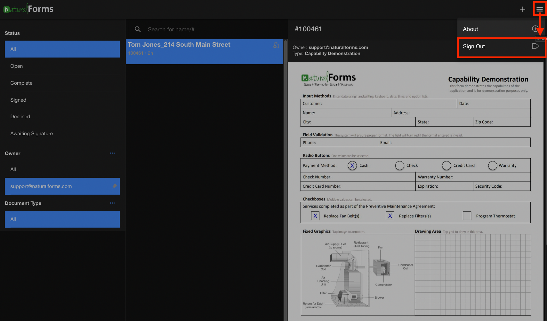The width and height of the screenshot is (547, 321).
Task: Click the Phone field
Action: [x=339, y=143]
